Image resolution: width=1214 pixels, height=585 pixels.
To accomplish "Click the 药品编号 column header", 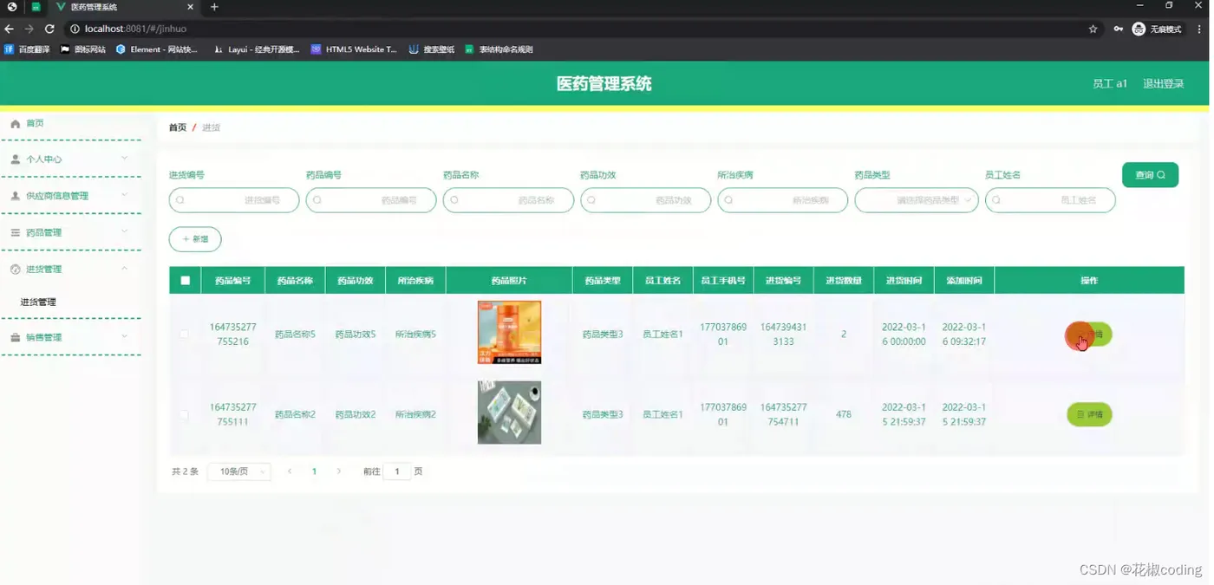I will click(233, 281).
